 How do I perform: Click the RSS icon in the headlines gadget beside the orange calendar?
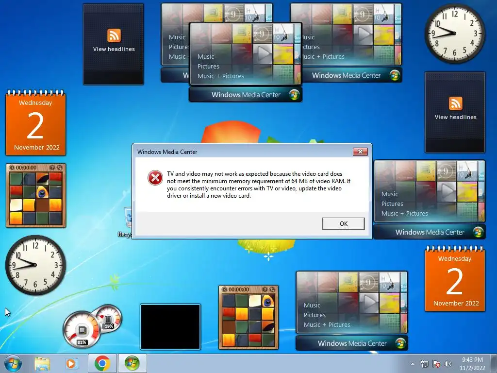pyautogui.click(x=114, y=35)
